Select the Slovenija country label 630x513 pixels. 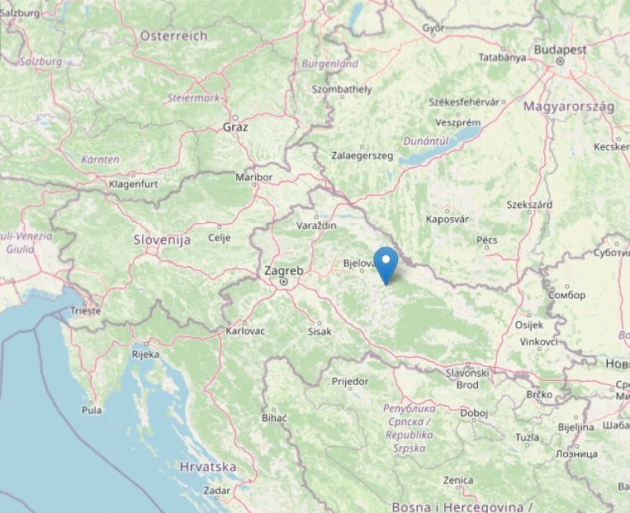(x=163, y=240)
